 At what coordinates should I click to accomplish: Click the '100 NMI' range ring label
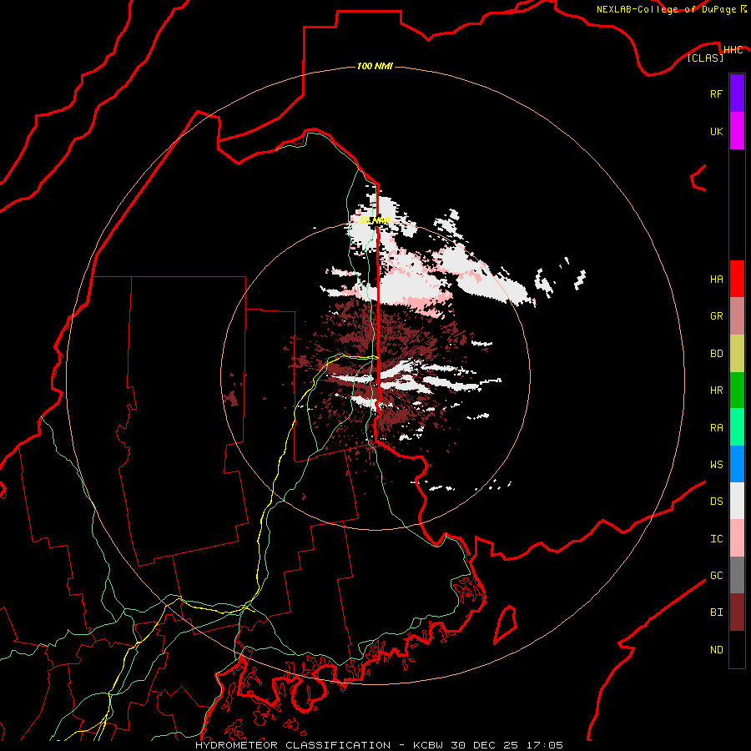coord(375,66)
